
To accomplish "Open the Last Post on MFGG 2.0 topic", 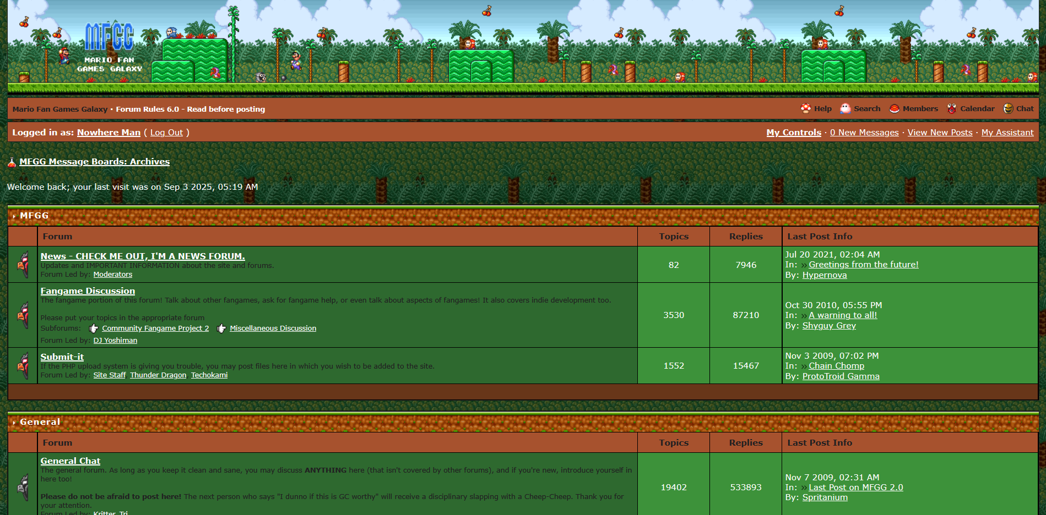I will 855,487.
